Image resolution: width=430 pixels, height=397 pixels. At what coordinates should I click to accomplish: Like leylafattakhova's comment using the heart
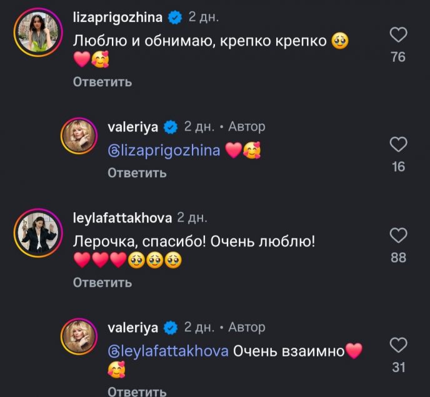tap(398, 235)
